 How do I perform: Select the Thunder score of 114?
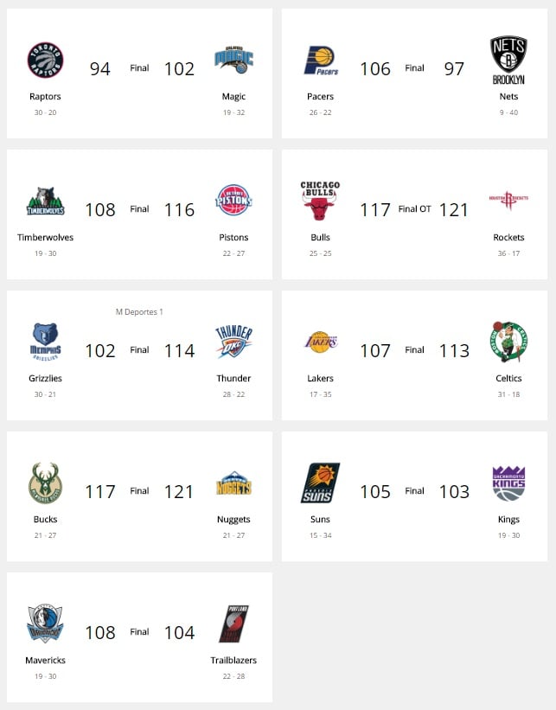[179, 351]
